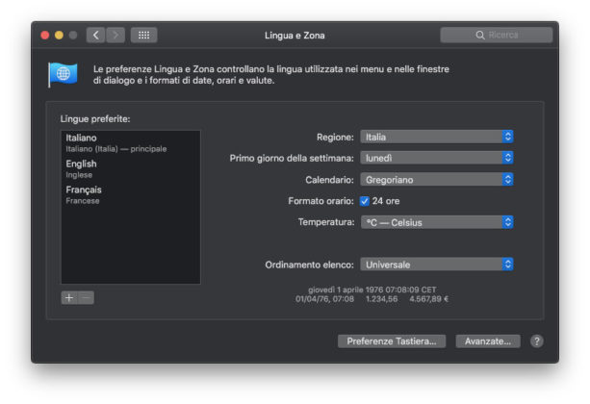Show all preferences grid icon
590x404 pixels.
tap(143, 36)
